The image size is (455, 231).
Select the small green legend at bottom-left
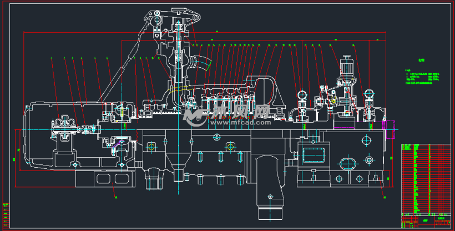(x=6, y=211)
